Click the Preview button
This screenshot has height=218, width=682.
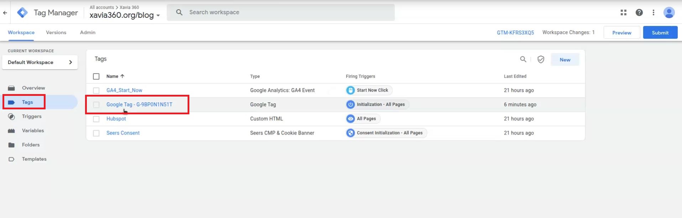(622, 32)
